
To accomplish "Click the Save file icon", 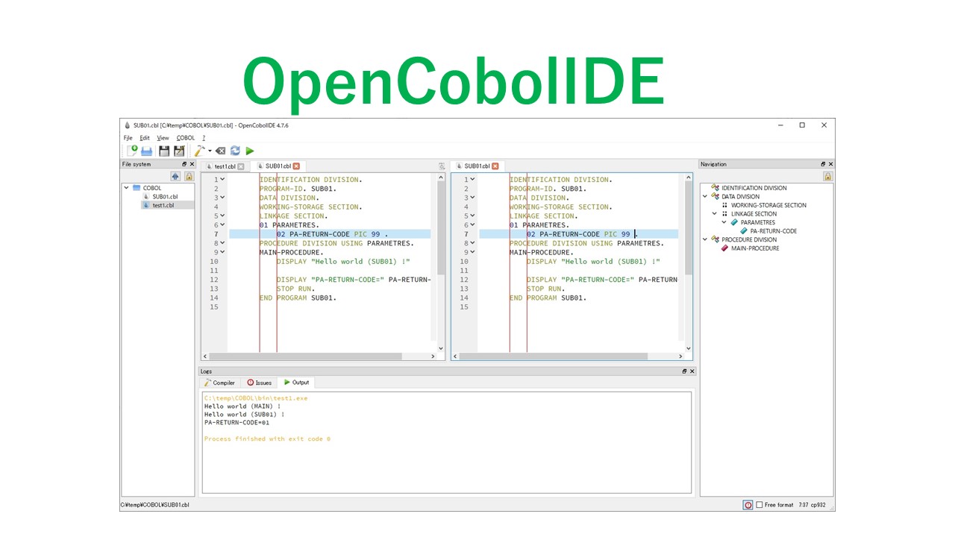I will [163, 151].
